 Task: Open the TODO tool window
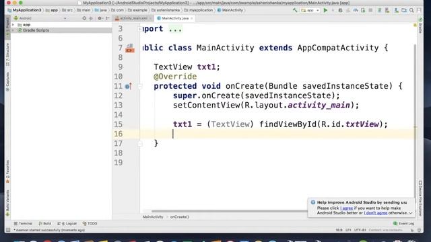[90, 224]
